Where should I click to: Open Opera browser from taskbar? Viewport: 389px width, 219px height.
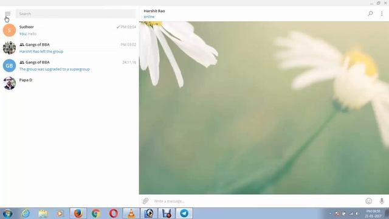click(x=114, y=214)
